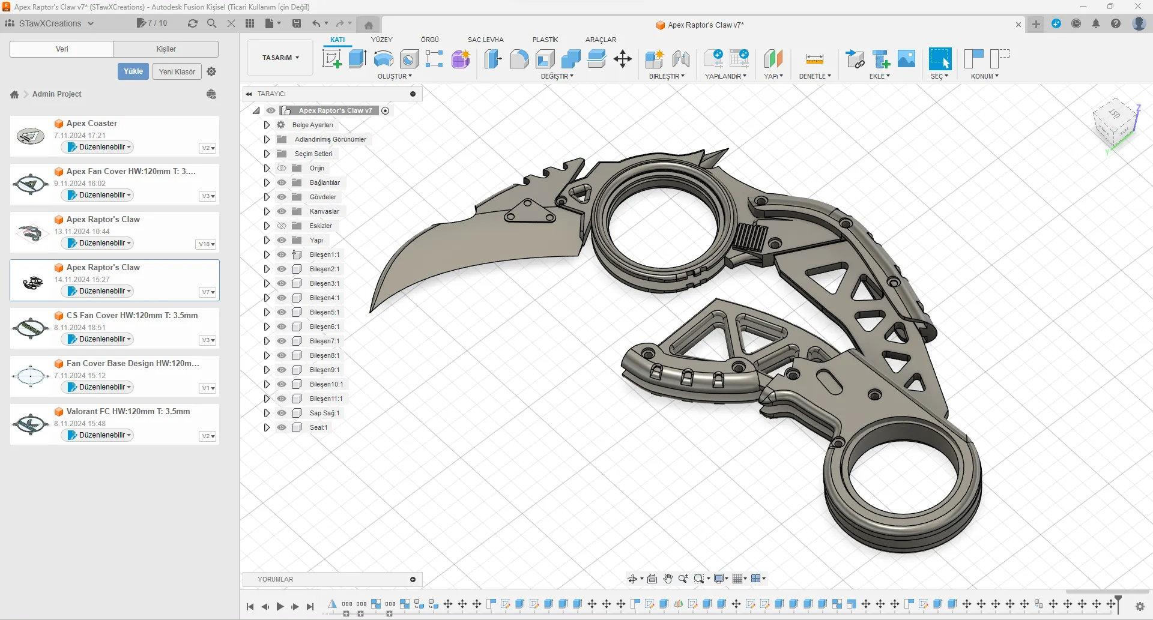Select the Shell tool icon
The height and width of the screenshot is (620, 1153).
545,59
